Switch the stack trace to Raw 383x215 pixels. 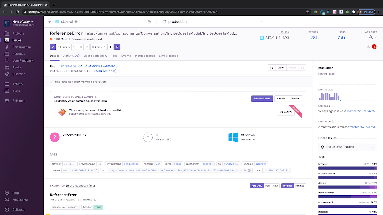click(x=275, y=186)
